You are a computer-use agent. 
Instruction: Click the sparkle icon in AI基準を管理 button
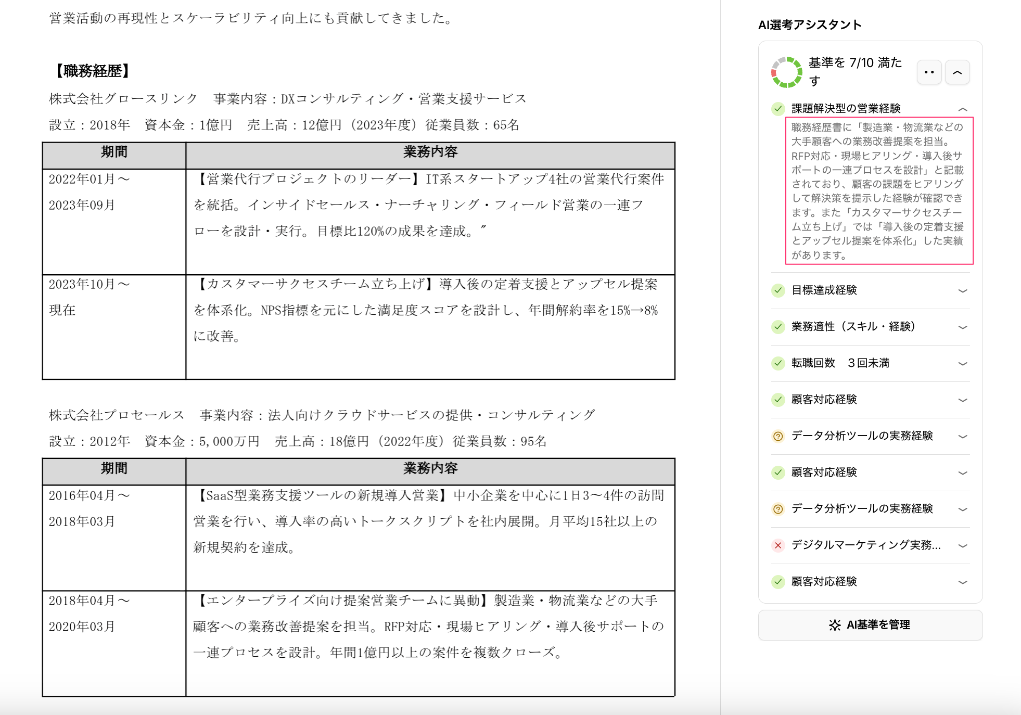pos(835,625)
